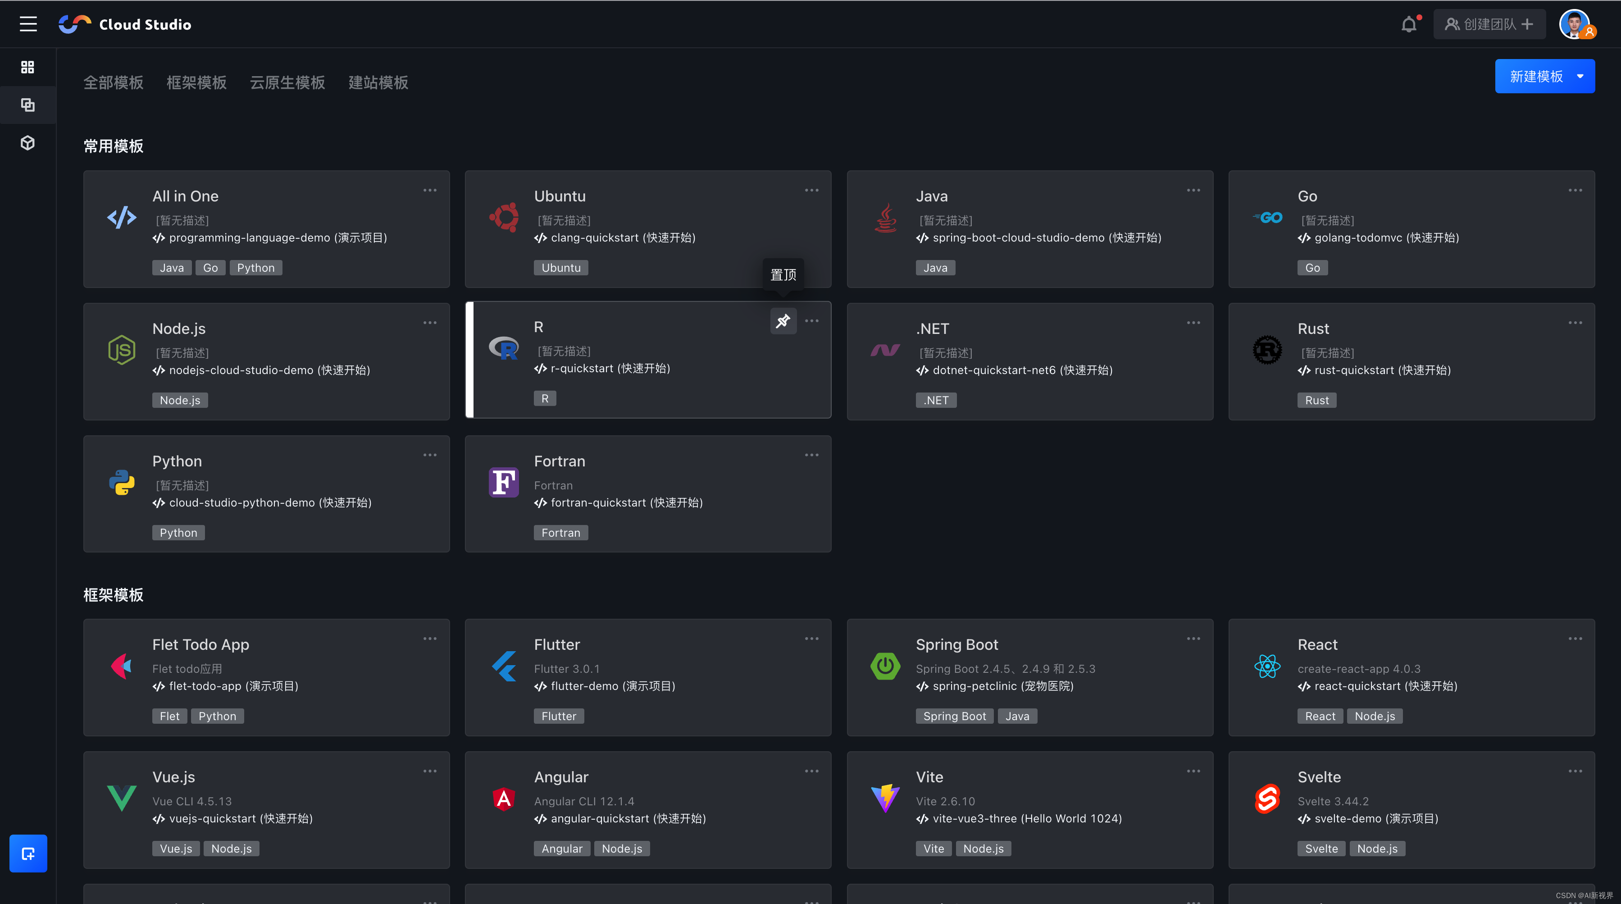Click the Node.js tag on React card
The image size is (1621, 904).
click(x=1374, y=717)
